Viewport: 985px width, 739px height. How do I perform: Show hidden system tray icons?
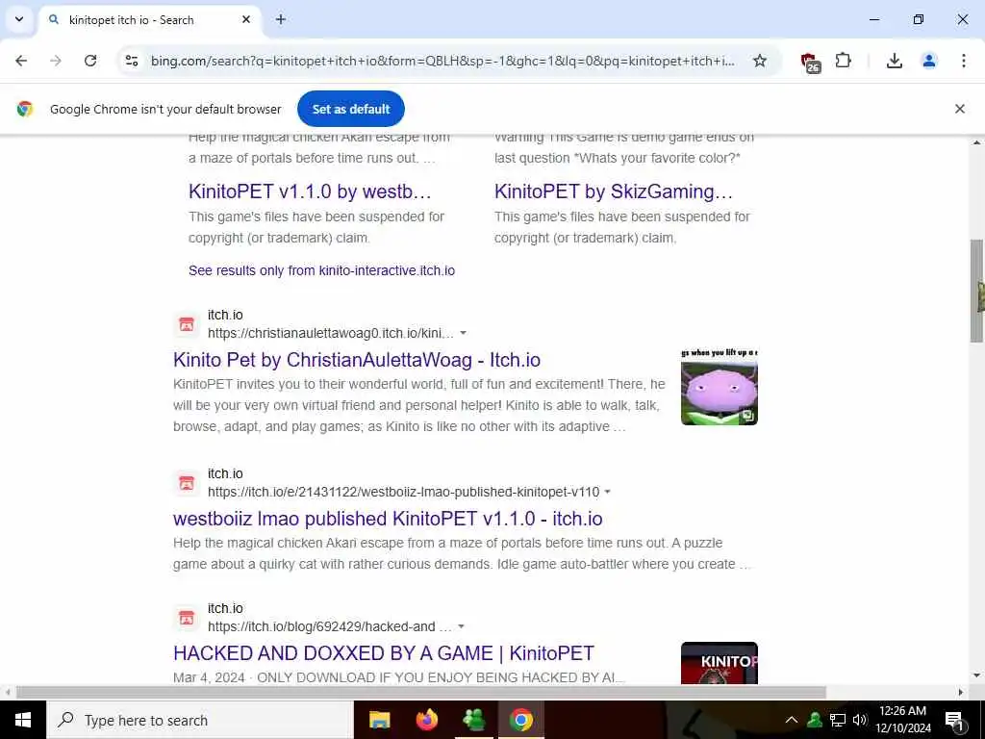pyautogui.click(x=792, y=720)
